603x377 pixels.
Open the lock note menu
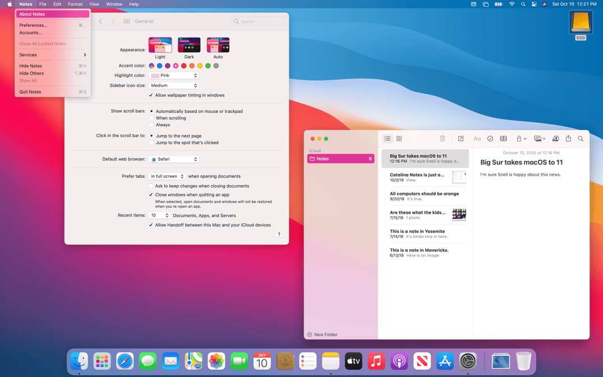[x=521, y=139]
